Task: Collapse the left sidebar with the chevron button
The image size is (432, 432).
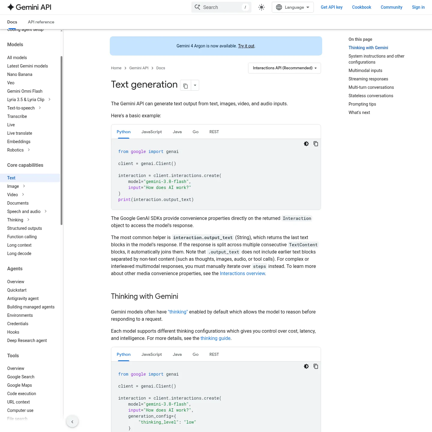Action: click(72, 421)
